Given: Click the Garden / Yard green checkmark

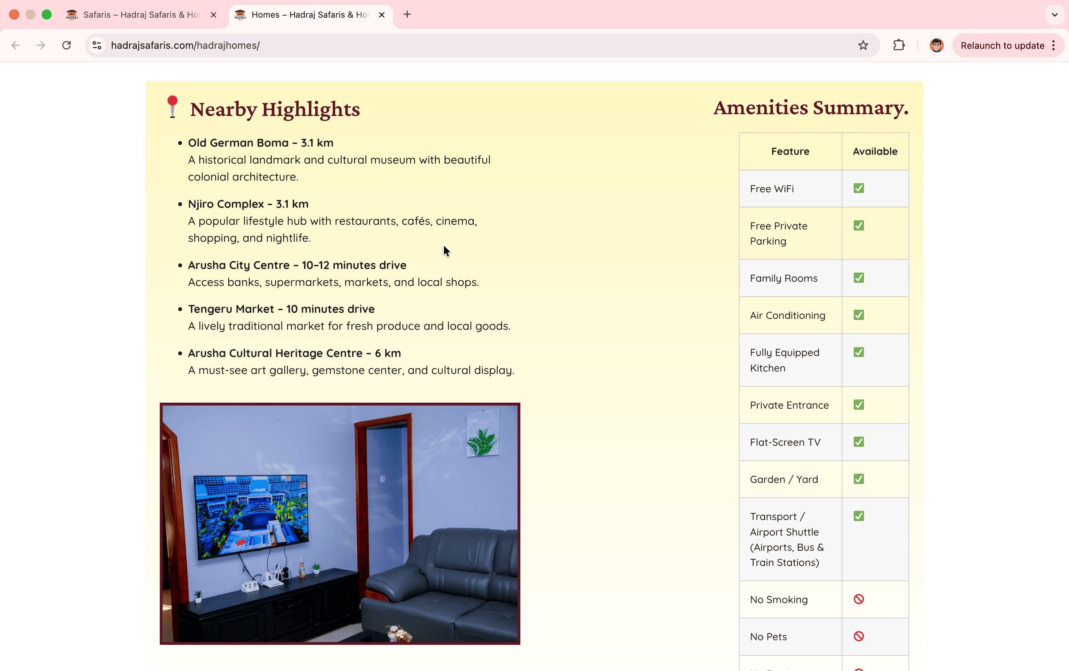Looking at the screenshot, I should click(x=859, y=479).
